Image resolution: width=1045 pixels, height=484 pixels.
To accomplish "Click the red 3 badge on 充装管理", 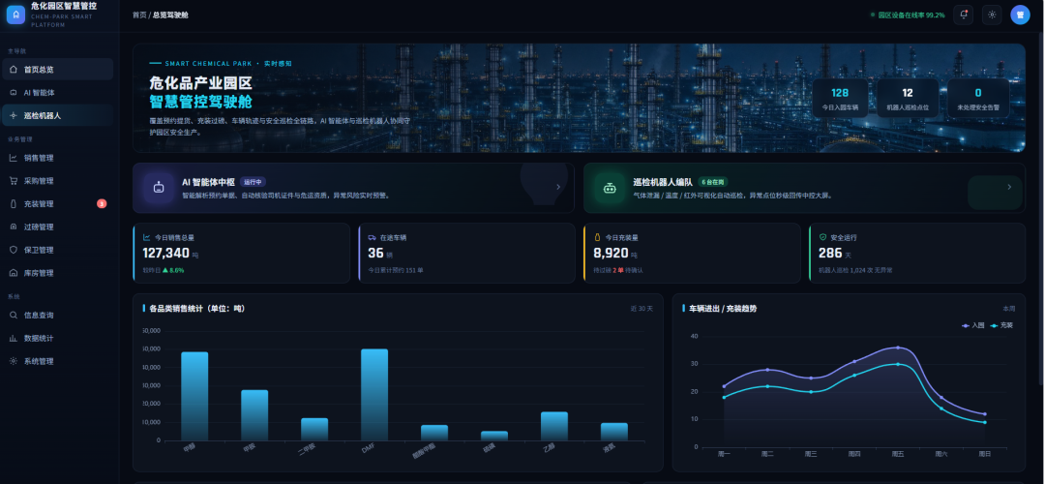I will (x=102, y=204).
